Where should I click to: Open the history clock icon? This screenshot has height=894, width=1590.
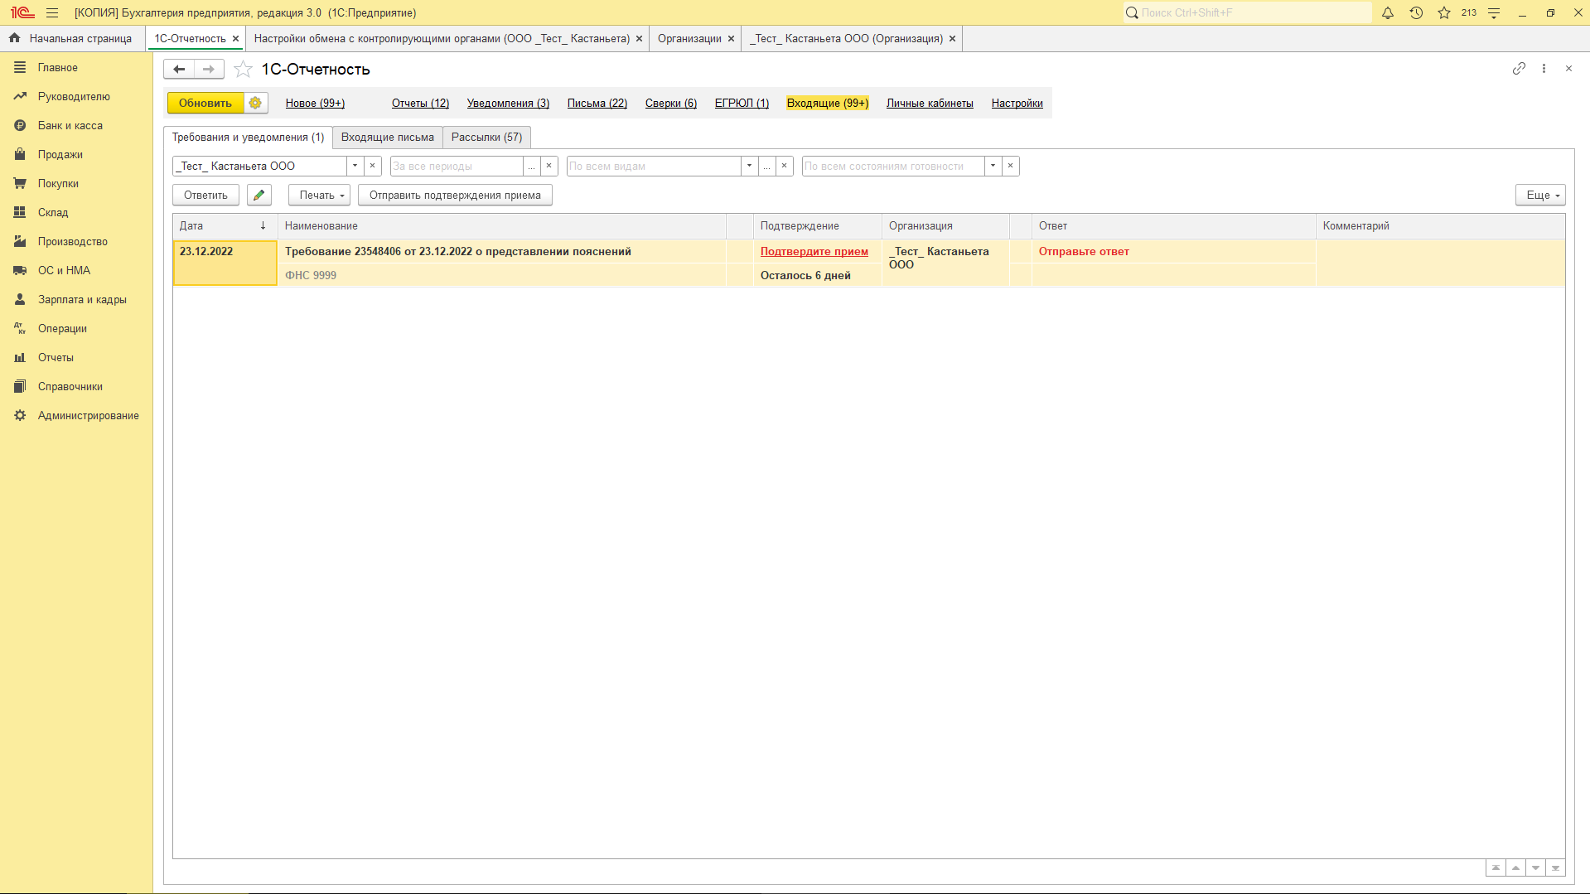(1416, 12)
